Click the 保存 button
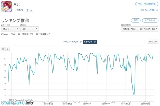Viewport: 160px width, 106px height. click(x=135, y=20)
